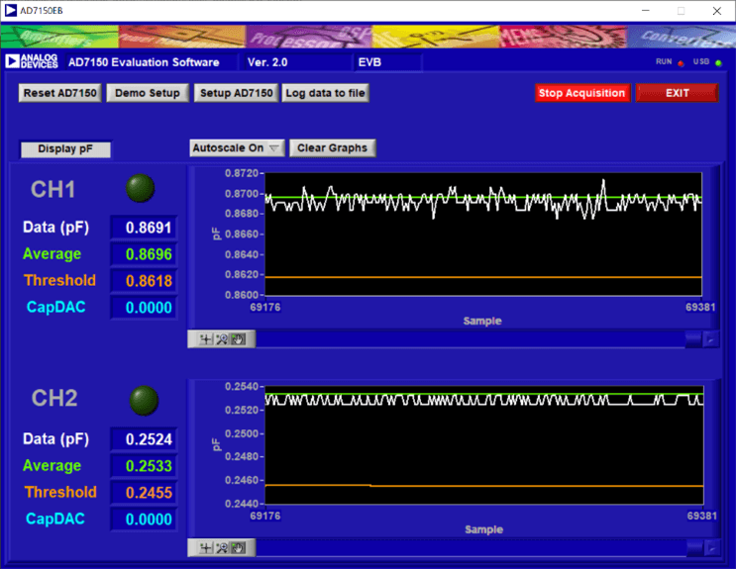Click the CH2 Threshold value 0.2455
Screen dimensions: 736x569
(x=144, y=493)
